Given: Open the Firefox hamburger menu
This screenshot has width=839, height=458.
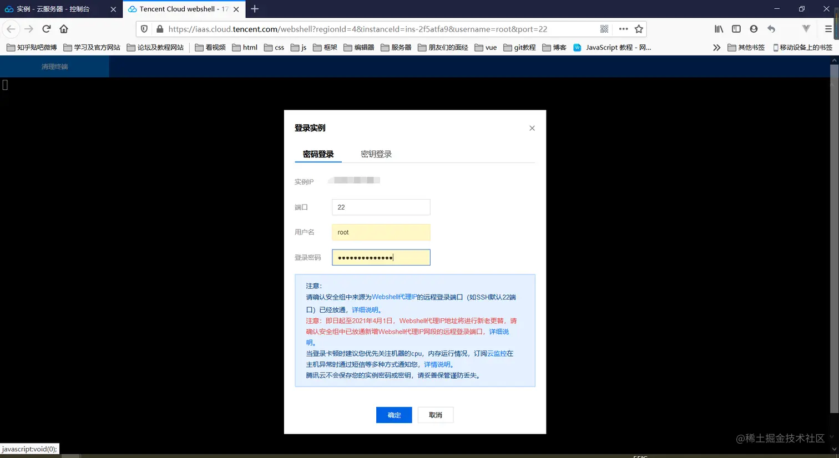Looking at the screenshot, I should [x=828, y=29].
